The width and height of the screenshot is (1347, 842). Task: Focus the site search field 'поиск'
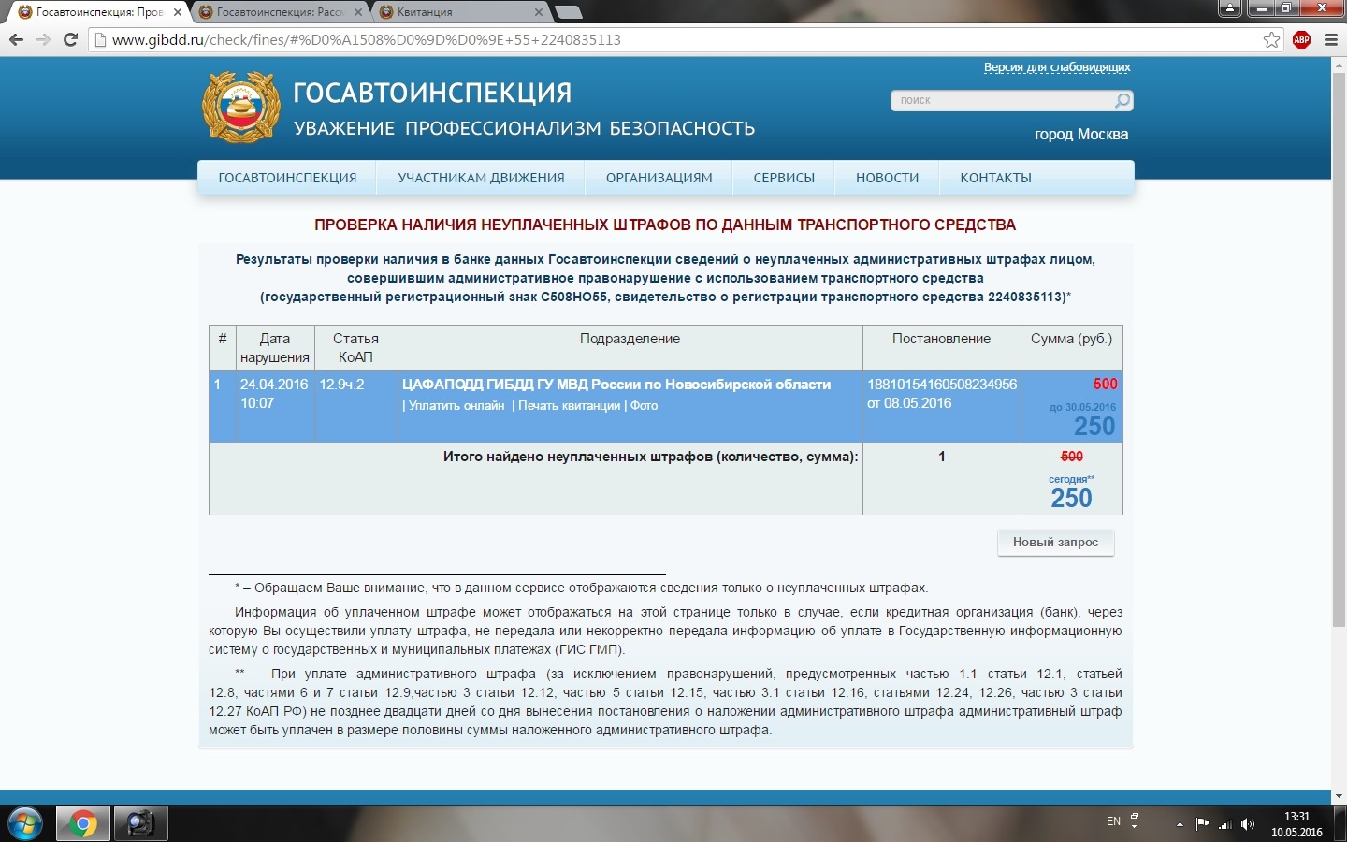click(1005, 100)
